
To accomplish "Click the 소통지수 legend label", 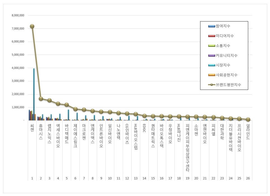I will pyautogui.click(x=223, y=46).
